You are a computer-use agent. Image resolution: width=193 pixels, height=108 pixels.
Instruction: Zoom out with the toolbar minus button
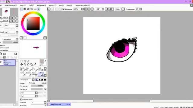(x=86, y=9)
